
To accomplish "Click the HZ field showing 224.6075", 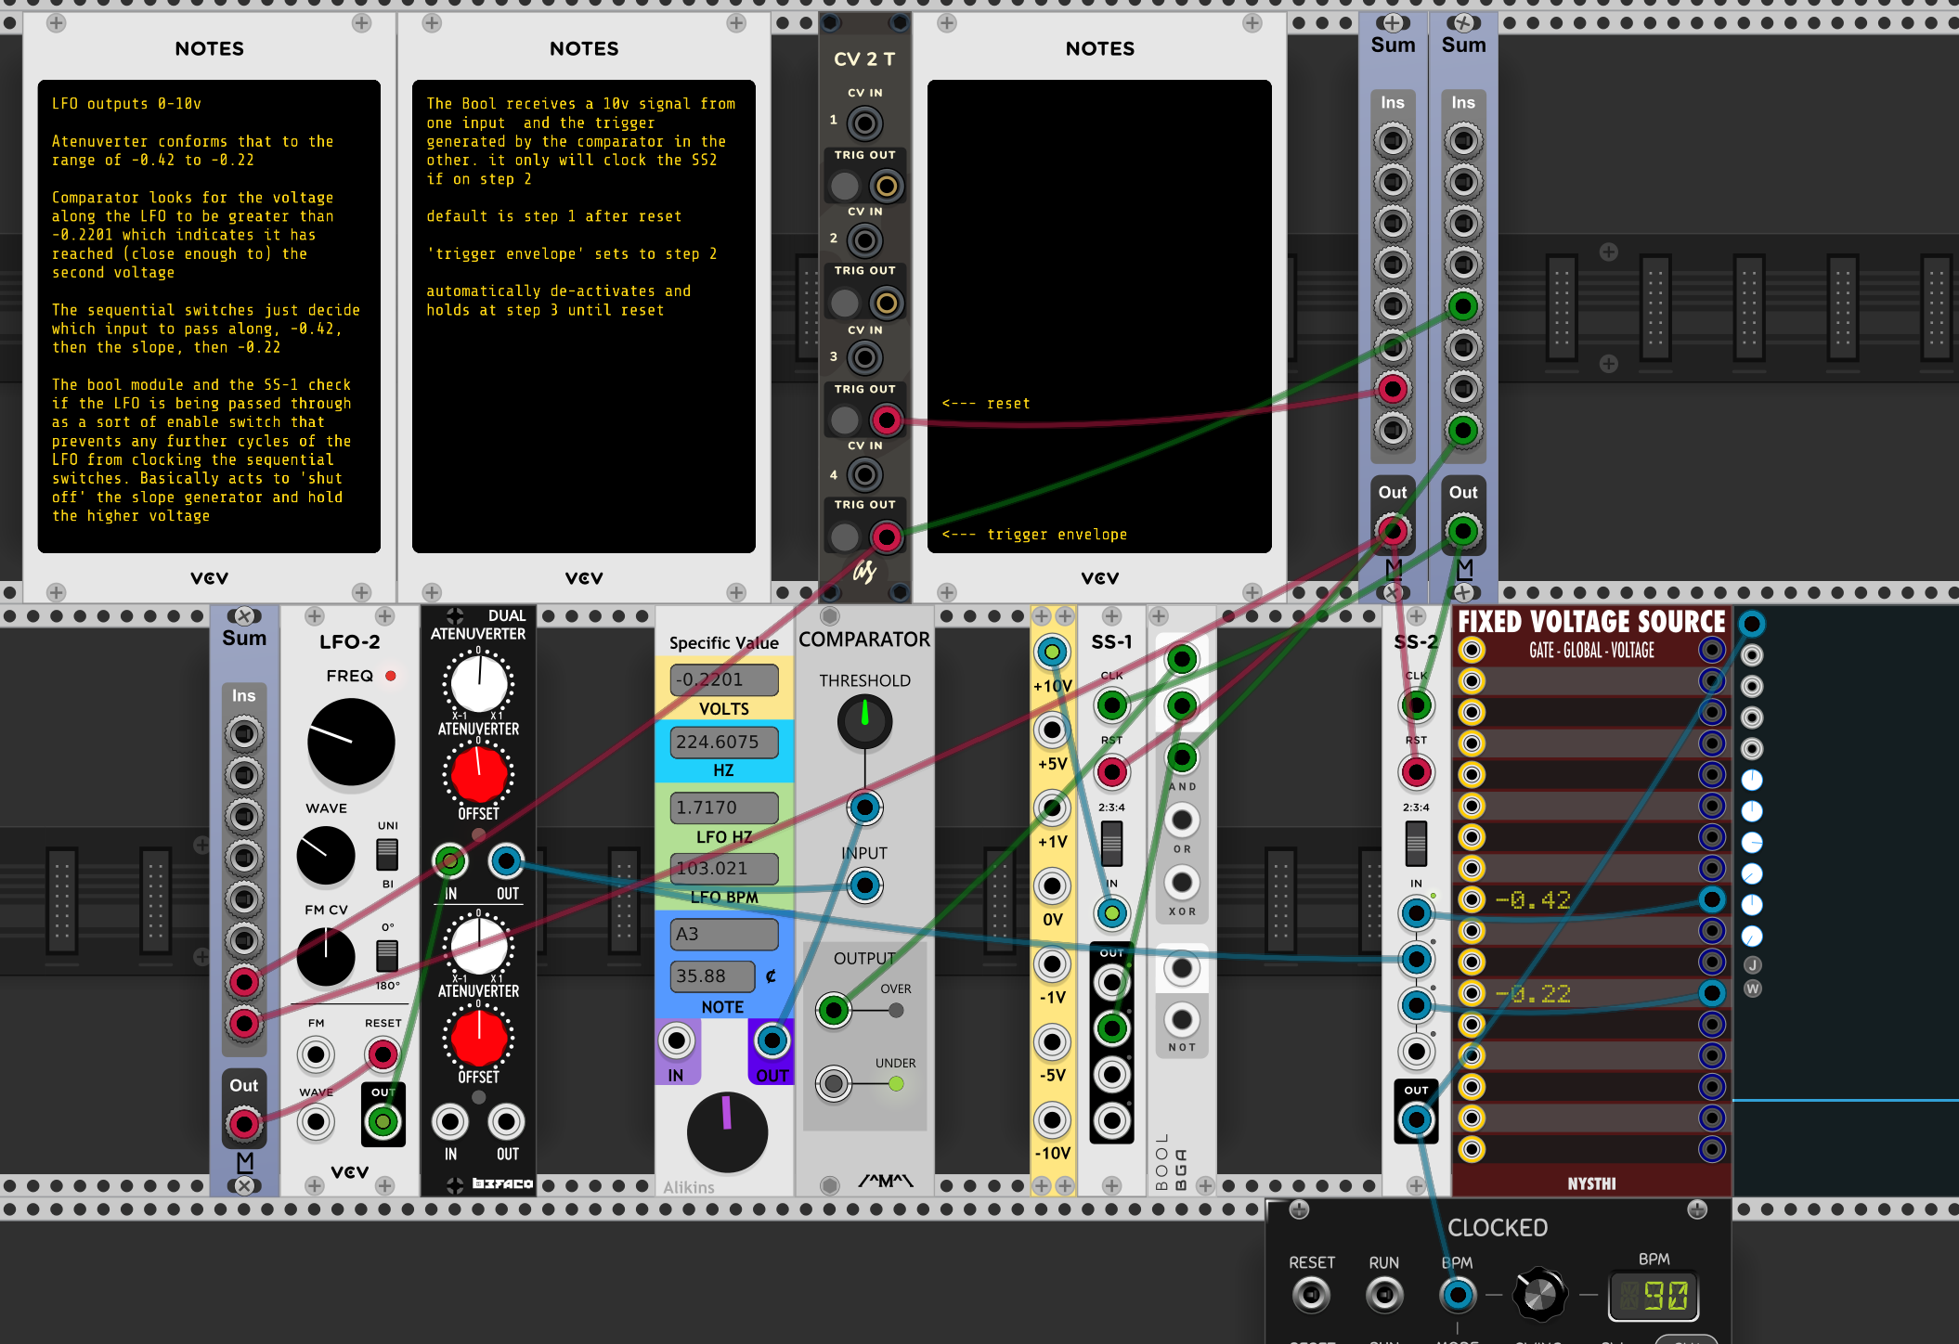I will pyautogui.click(x=724, y=742).
